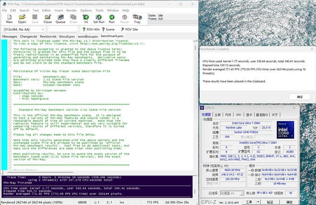Click the 4600.00 MHz core speed value
Screen dimensions: 316x205
(x=232, y=170)
